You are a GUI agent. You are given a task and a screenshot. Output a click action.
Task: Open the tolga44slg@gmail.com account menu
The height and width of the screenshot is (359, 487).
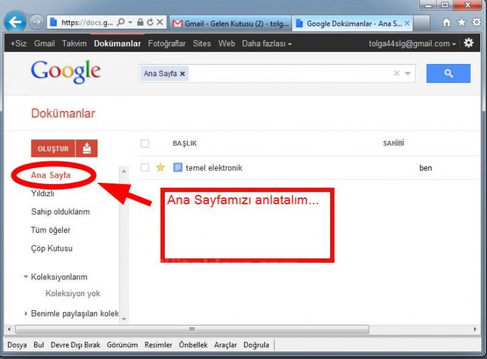coord(412,43)
